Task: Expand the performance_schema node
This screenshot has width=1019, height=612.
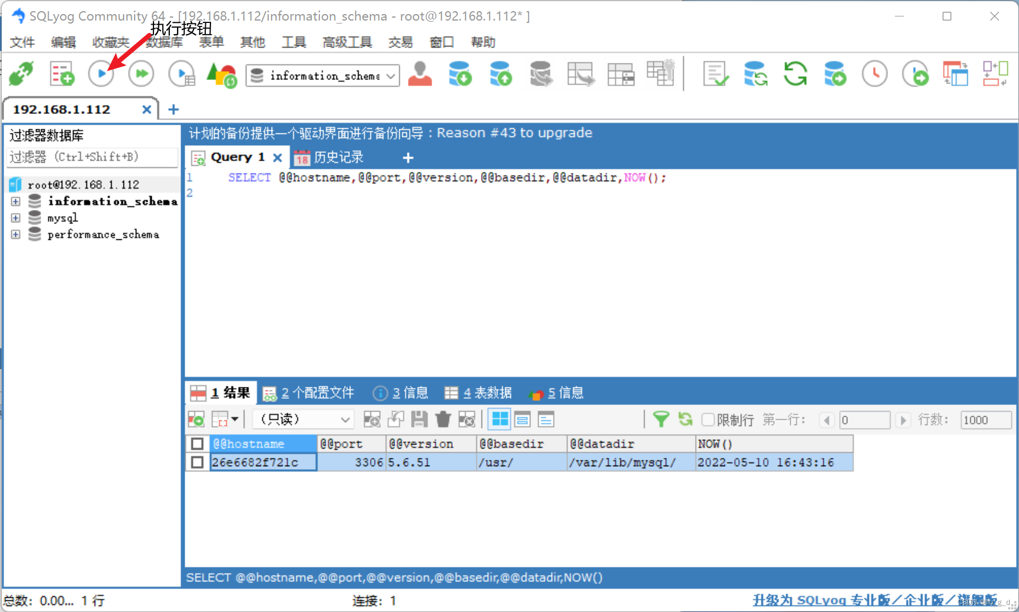Action: click(x=16, y=234)
